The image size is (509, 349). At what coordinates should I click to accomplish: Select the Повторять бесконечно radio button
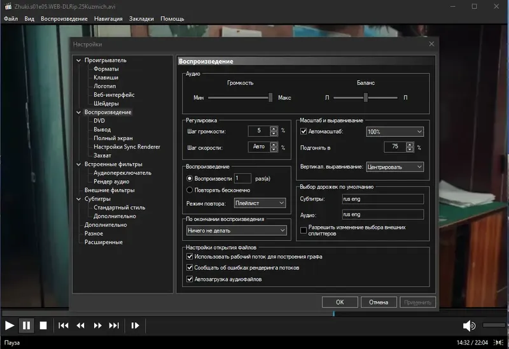click(190, 190)
